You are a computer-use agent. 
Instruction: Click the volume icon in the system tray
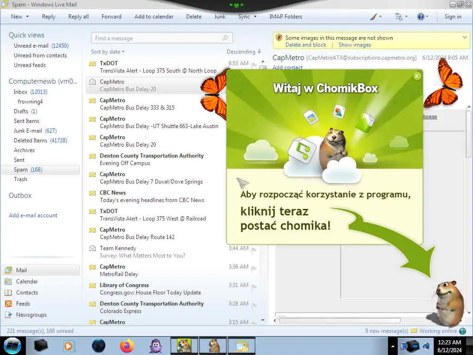427,346
